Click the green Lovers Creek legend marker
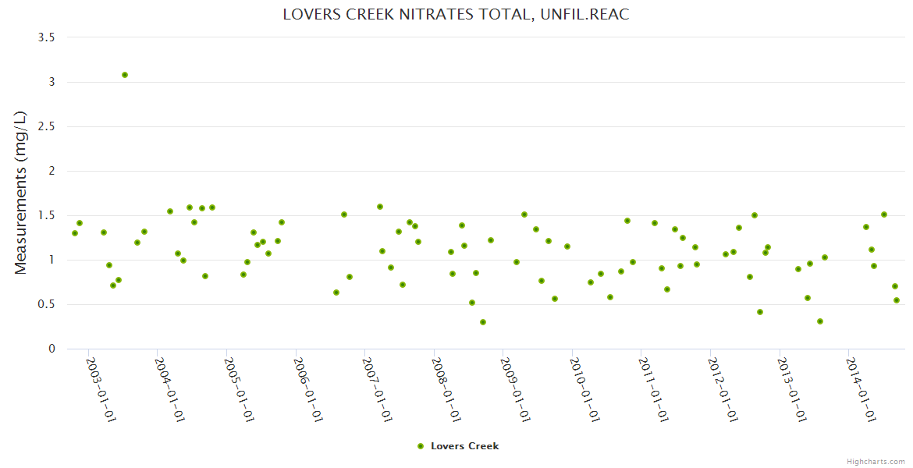 pos(421,446)
